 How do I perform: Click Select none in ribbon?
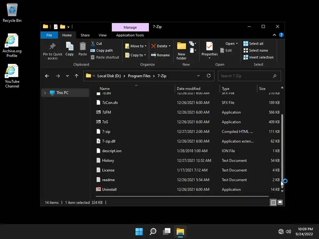click(255, 50)
